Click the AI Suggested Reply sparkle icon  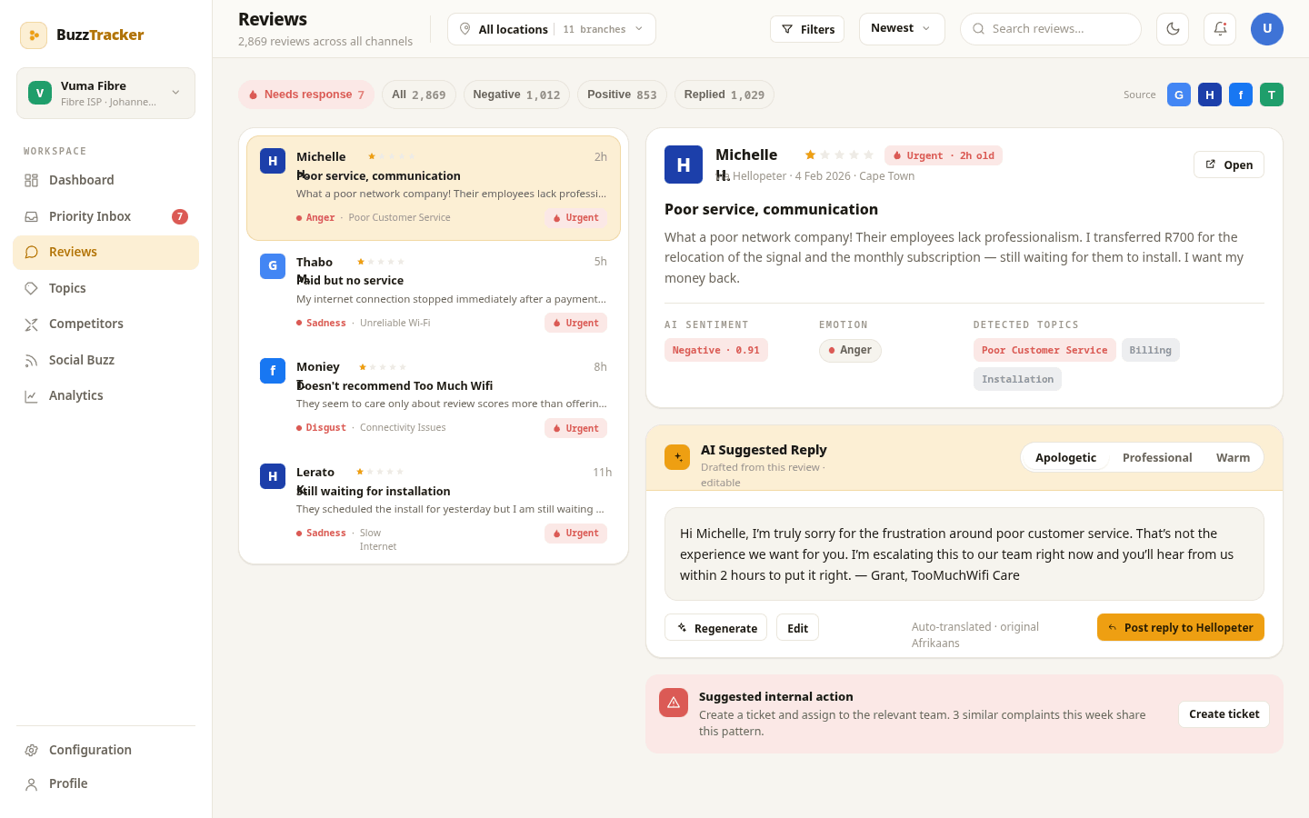(677, 457)
